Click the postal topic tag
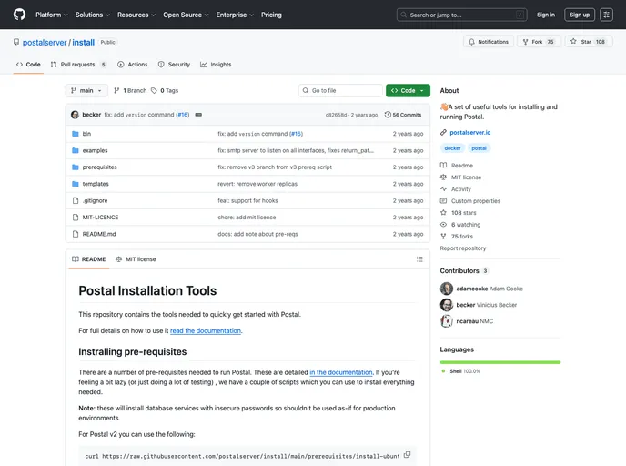Screen dimensions: 626x466 click(480, 148)
